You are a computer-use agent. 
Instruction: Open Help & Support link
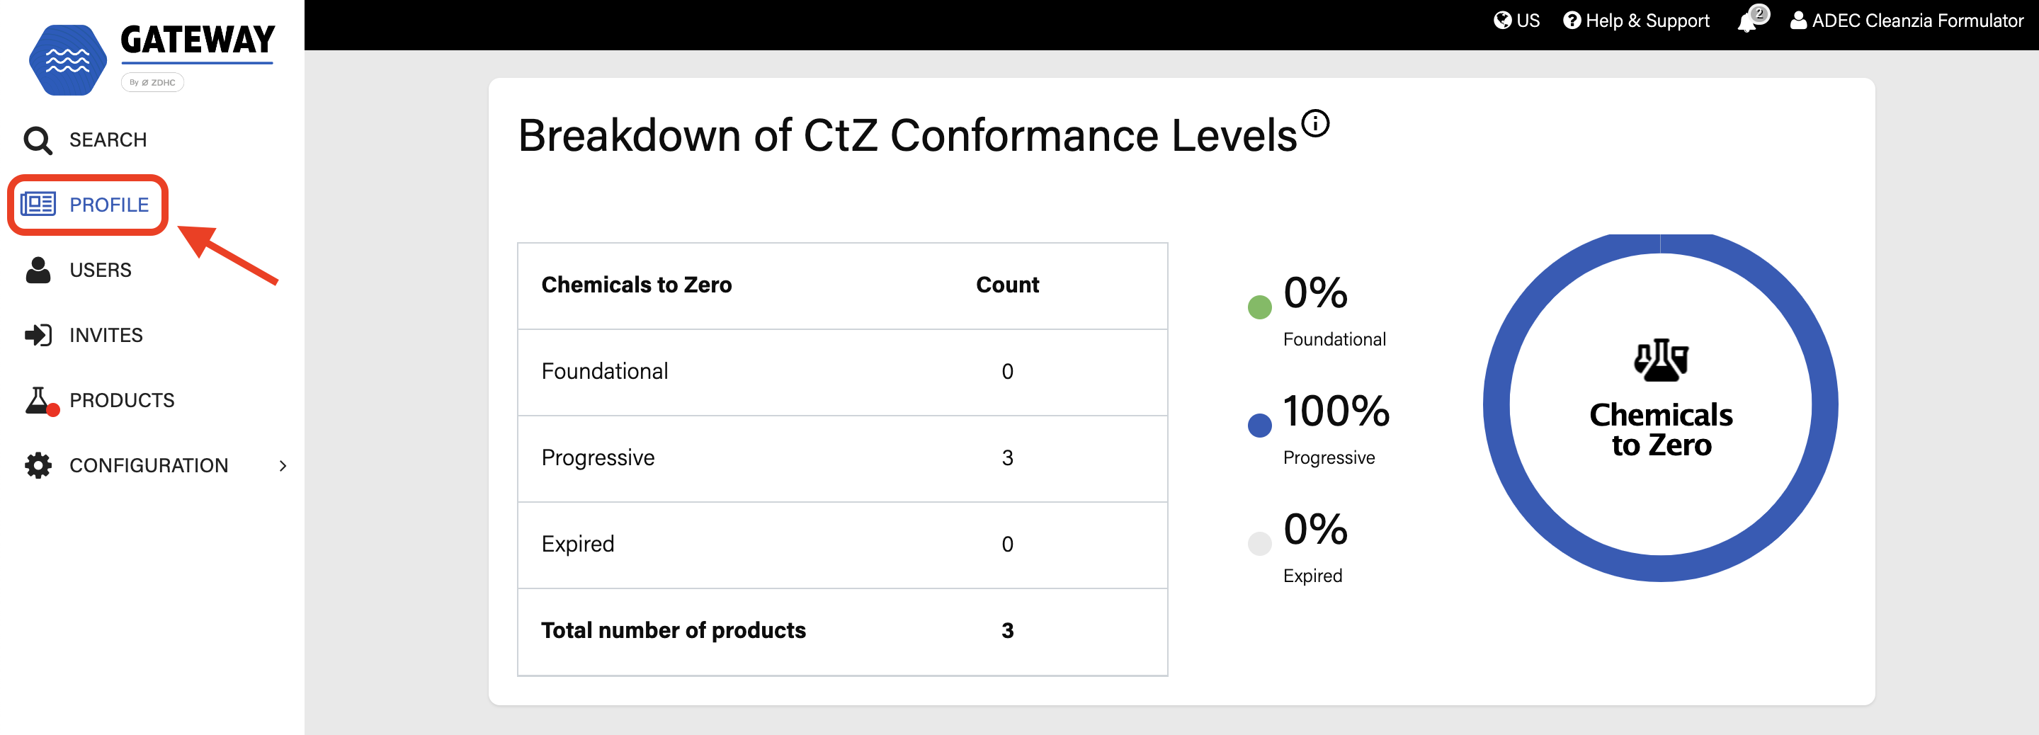[x=1635, y=21]
